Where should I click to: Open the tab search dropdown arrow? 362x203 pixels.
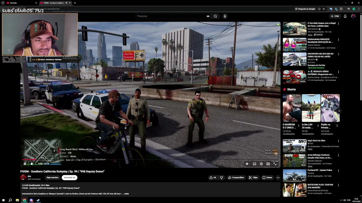3,3
